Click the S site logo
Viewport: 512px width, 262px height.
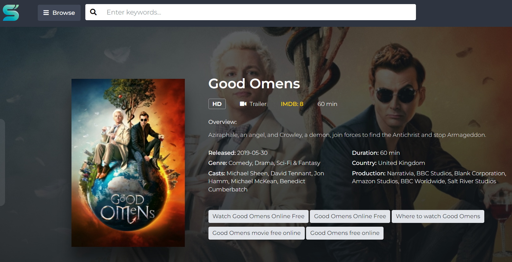coord(11,13)
